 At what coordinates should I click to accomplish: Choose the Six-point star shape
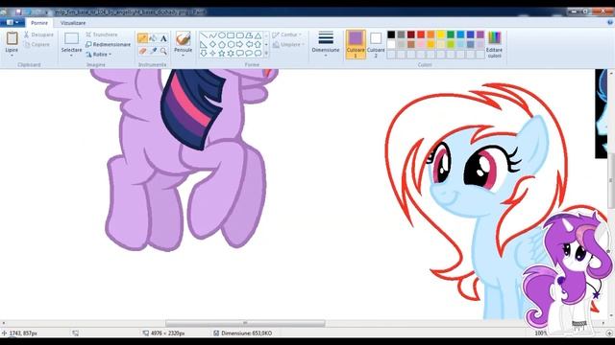pyautogui.click(x=231, y=54)
